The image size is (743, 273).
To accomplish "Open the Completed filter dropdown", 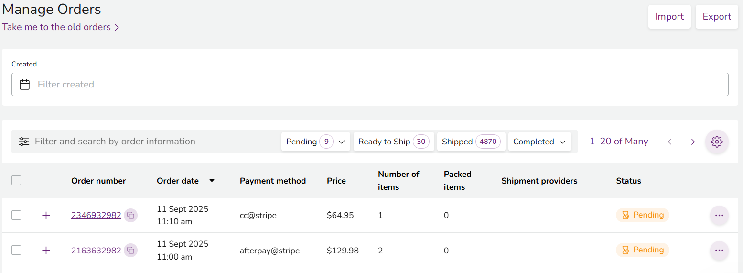I will (539, 142).
